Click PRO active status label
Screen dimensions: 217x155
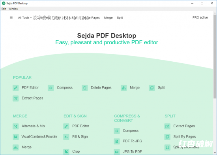(200, 17)
